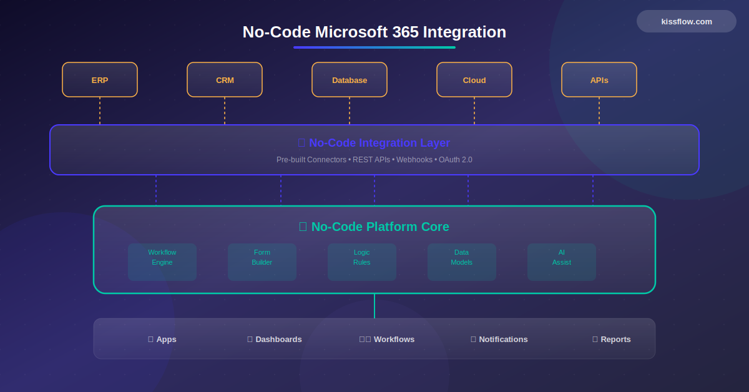
Task: Click icon beside Reports label
Action: coord(595,340)
